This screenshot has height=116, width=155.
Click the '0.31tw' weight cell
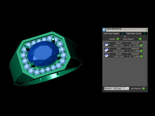(137, 45)
